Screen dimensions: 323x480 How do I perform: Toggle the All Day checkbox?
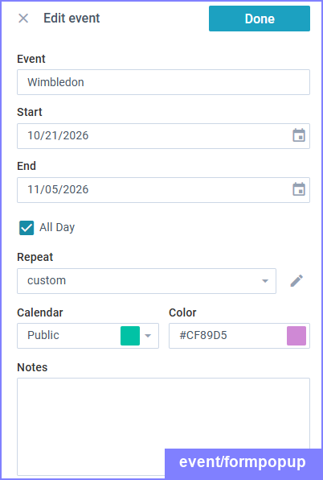[27, 228]
